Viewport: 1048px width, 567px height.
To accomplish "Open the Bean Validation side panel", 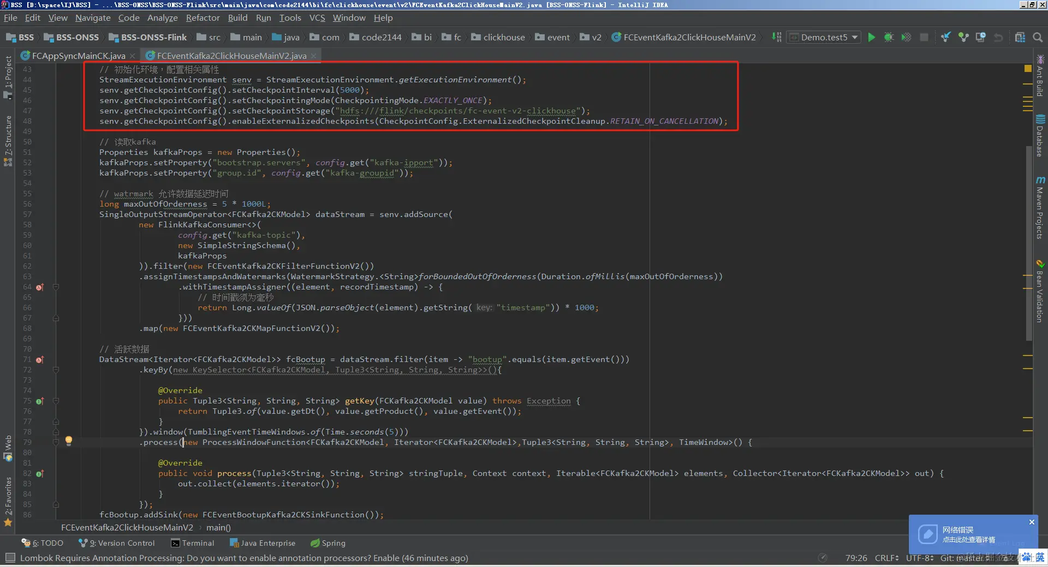I will coord(1040,291).
